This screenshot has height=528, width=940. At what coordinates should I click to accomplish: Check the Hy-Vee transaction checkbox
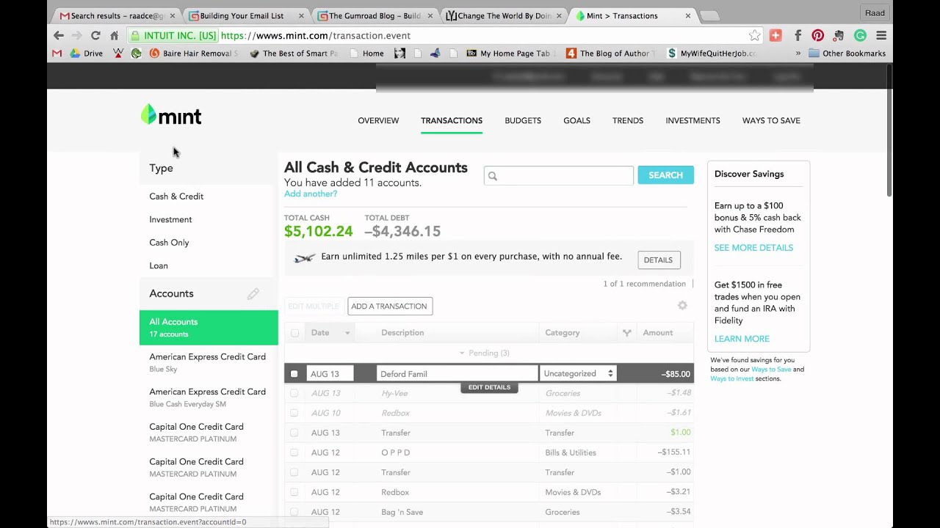point(294,393)
